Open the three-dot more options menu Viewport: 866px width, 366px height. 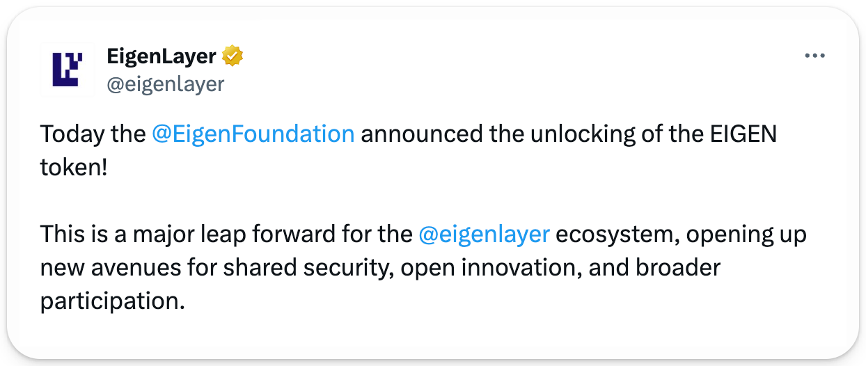coord(814,56)
